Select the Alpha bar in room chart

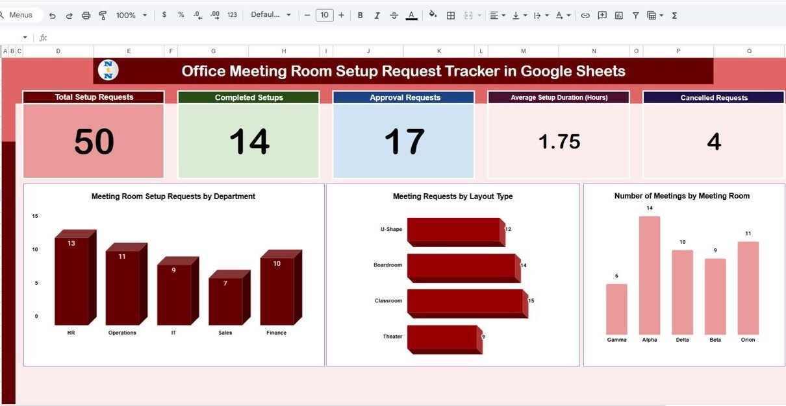649,275
